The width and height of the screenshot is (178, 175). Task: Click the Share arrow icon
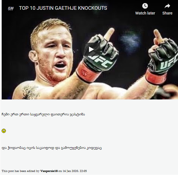pos(167,6)
